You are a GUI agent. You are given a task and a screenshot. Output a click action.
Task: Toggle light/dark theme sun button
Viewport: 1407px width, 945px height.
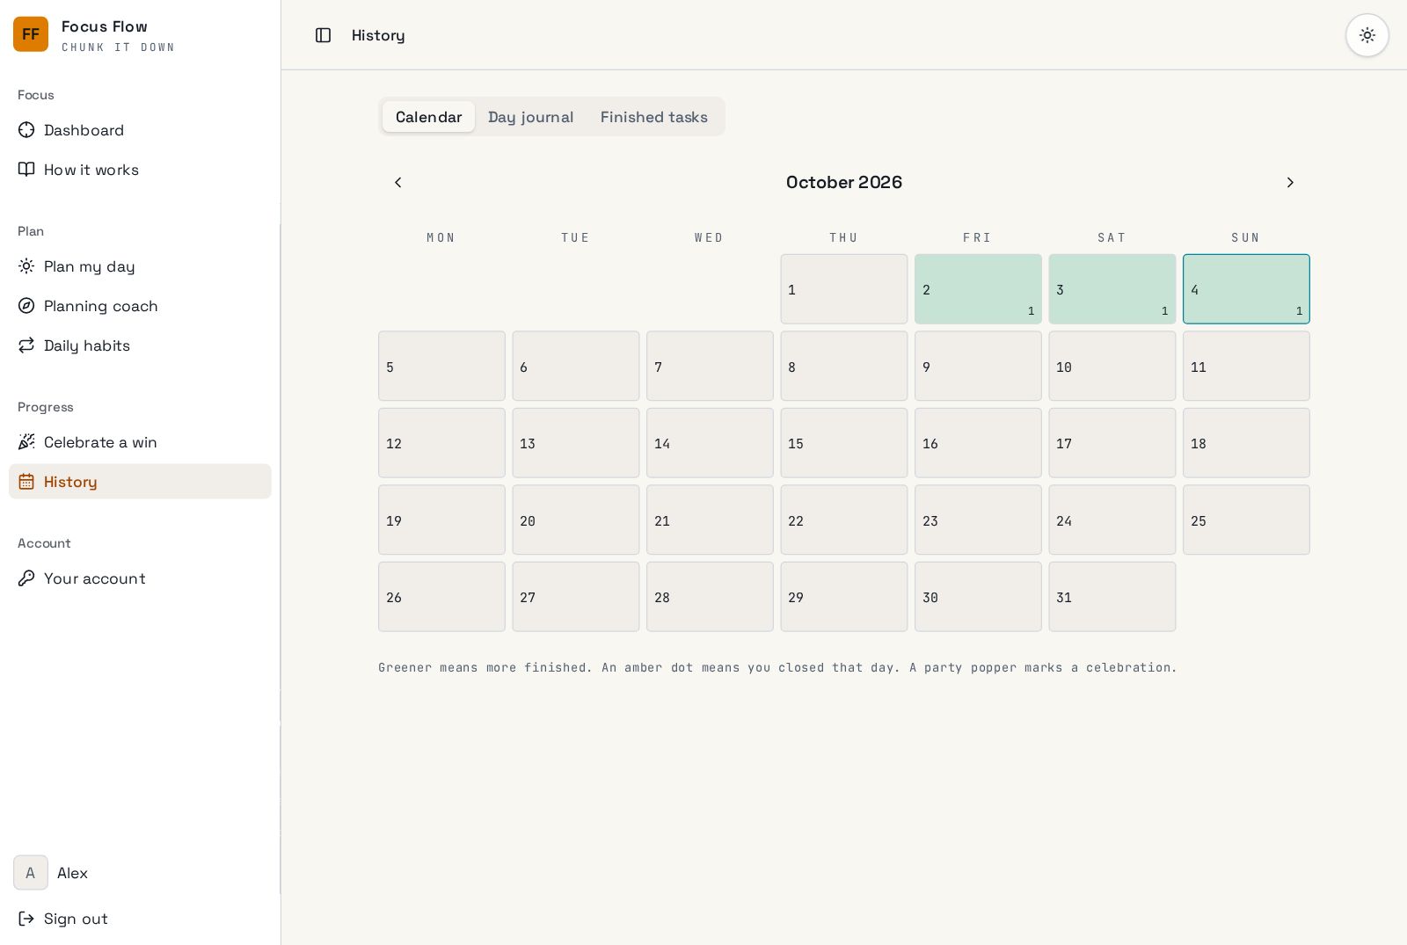click(x=1367, y=35)
